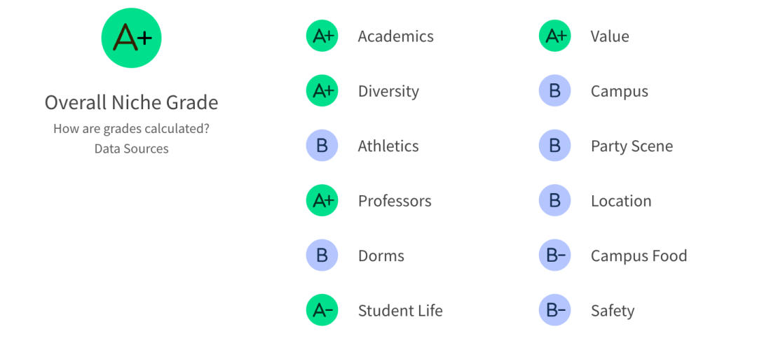Open the Data Sources link
Image resolution: width=757 pixels, height=343 pixels.
click(x=131, y=148)
